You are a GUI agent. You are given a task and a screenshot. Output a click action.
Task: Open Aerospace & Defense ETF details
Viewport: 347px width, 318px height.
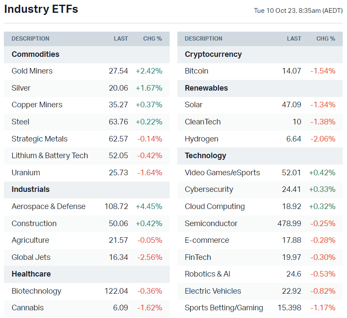(48, 206)
